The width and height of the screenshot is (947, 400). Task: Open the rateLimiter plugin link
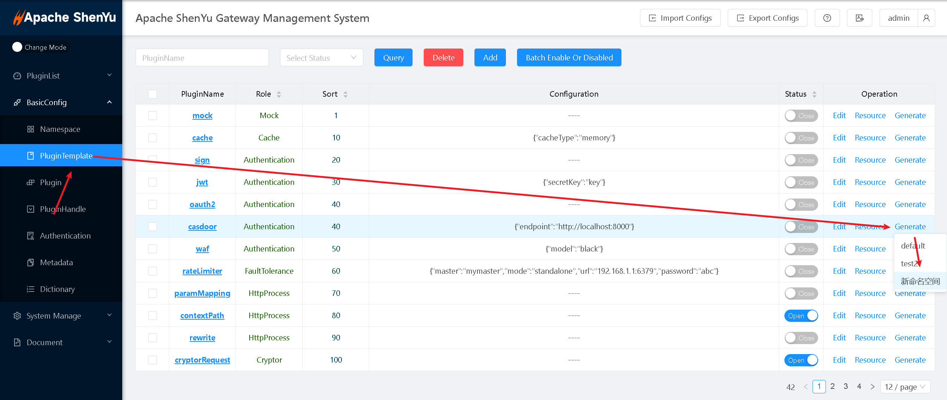(x=202, y=271)
